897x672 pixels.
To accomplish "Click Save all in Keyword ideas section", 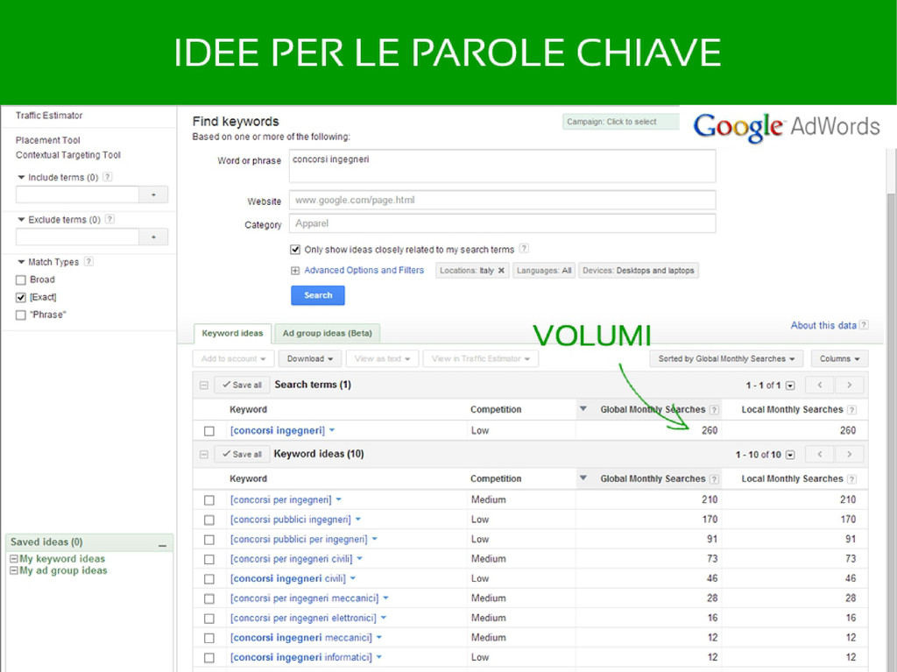I will coord(242,455).
